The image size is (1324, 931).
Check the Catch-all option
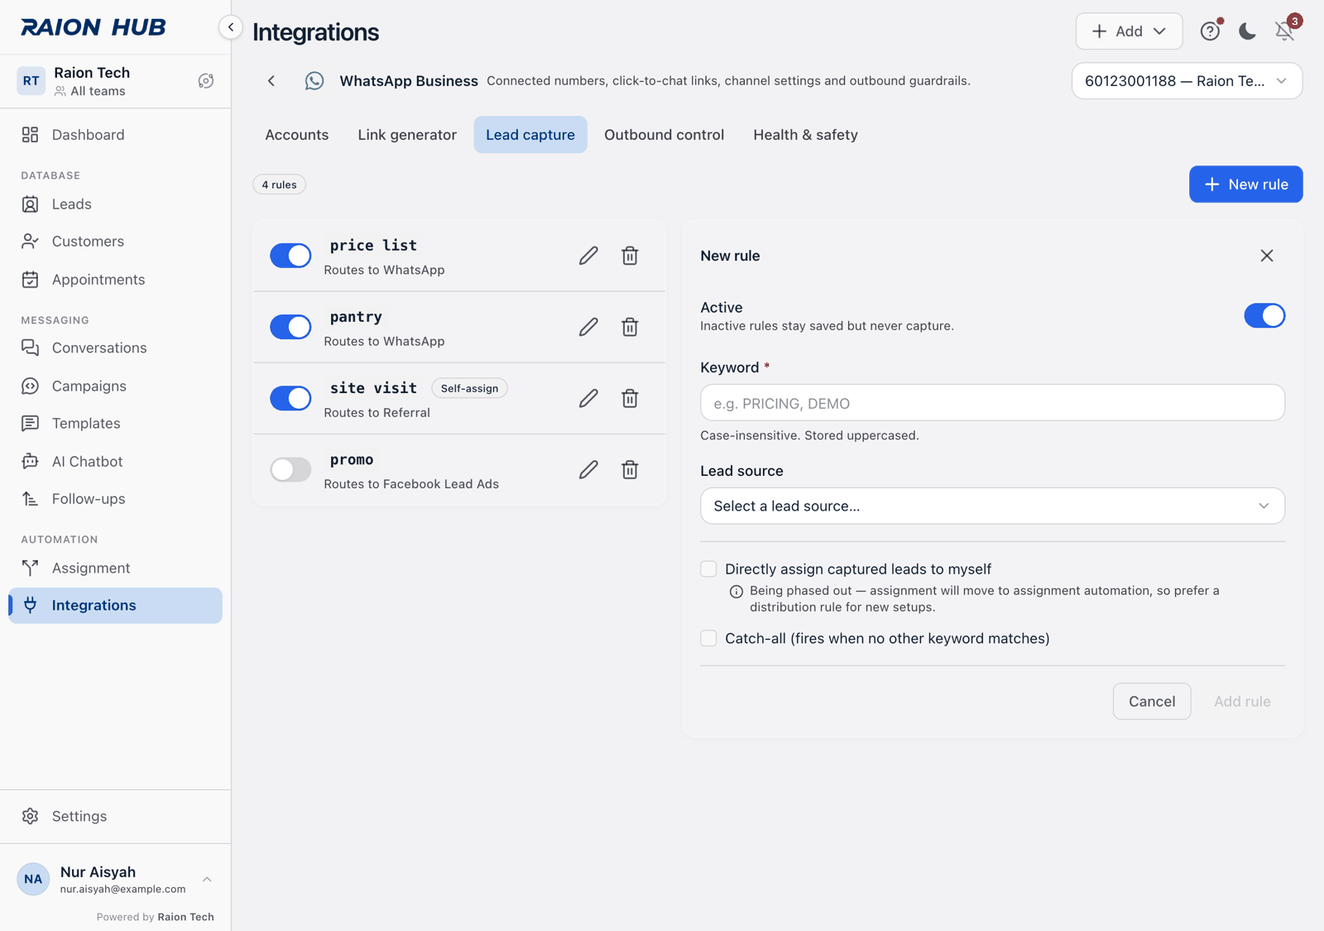coord(708,638)
